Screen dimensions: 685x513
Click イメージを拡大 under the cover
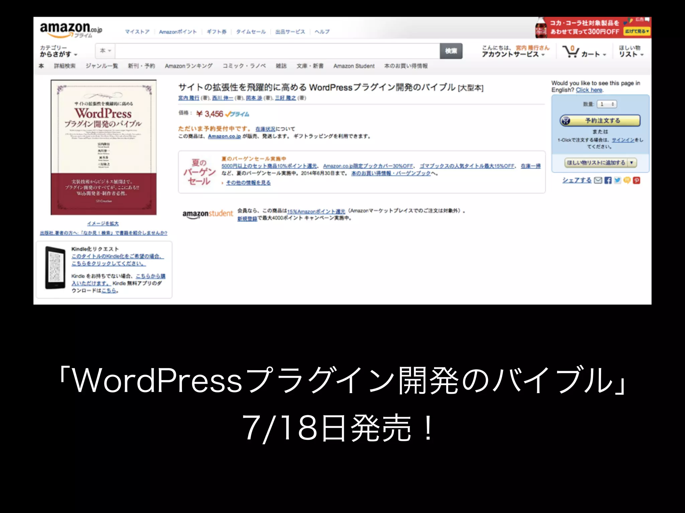coord(103,223)
